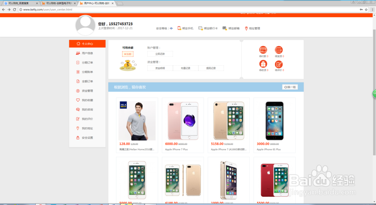Reload the page with refresh icon

pyautogui.click(x=14, y=10)
